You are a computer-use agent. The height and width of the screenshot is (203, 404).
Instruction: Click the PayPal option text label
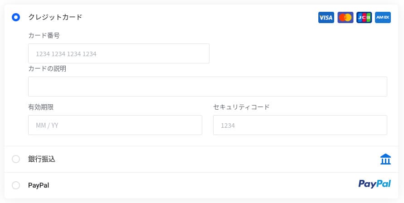tap(39, 185)
